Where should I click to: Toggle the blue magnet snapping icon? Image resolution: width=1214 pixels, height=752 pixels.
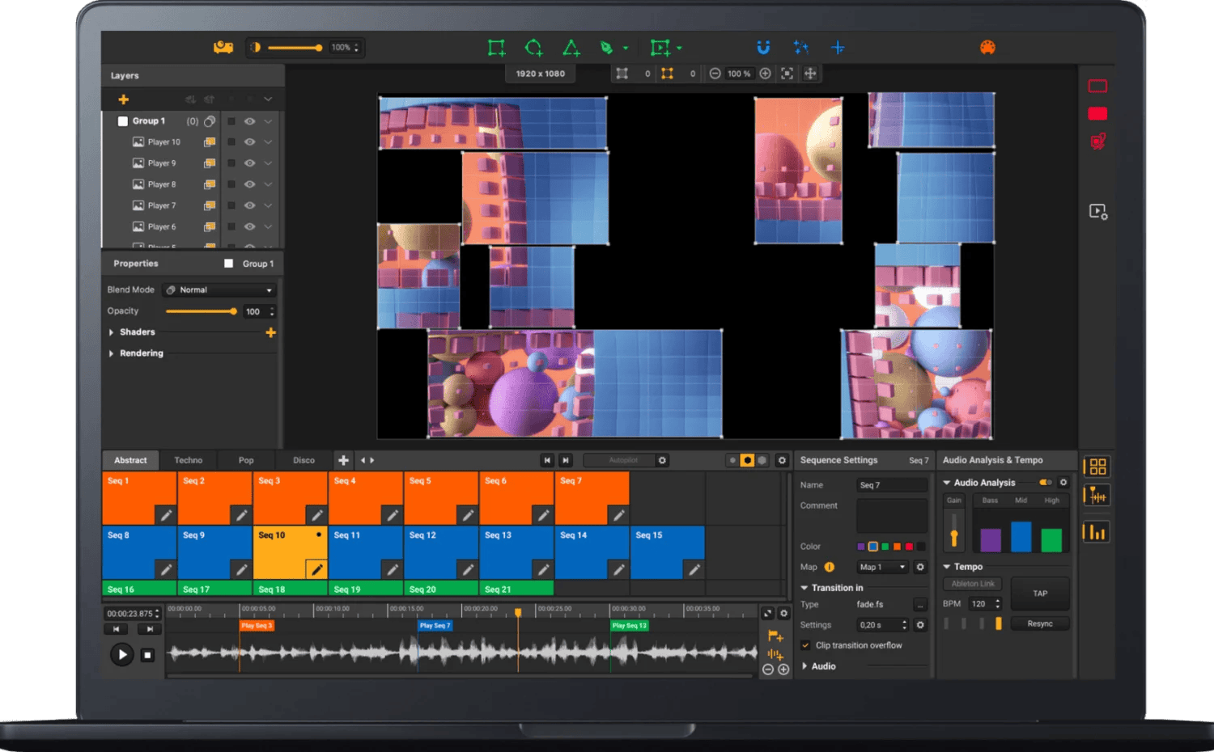pos(763,48)
